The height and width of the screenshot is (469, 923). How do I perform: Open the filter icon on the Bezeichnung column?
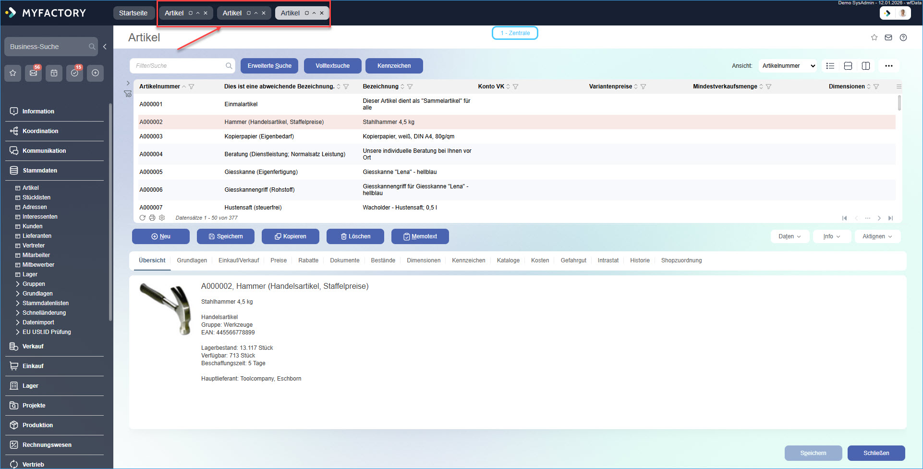(x=410, y=86)
